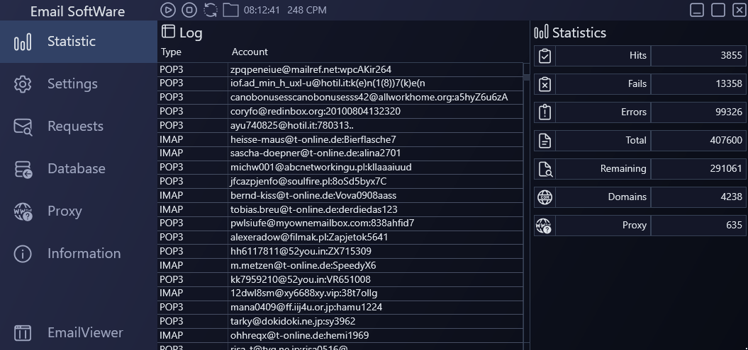
Task: Go to Requests in the sidebar
Action: [74, 127]
